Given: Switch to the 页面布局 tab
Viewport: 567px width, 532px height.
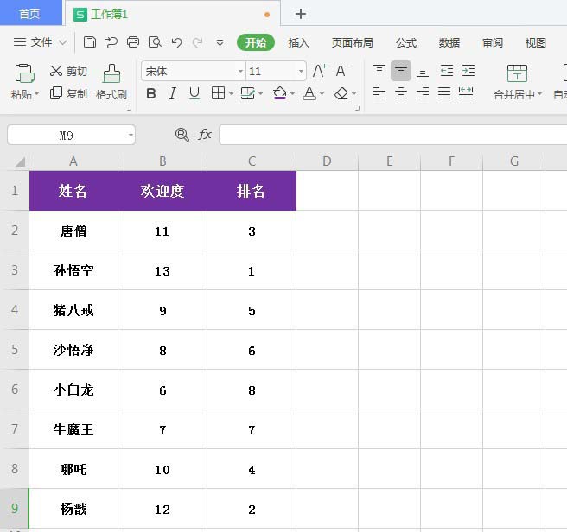Looking at the screenshot, I should click(353, 42).
